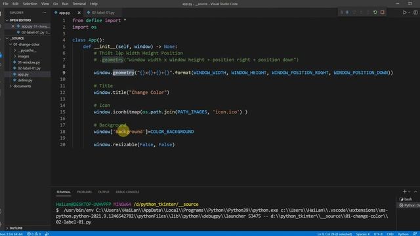Click the 'Change Color' string on line 12

click(x=149, y=92)
